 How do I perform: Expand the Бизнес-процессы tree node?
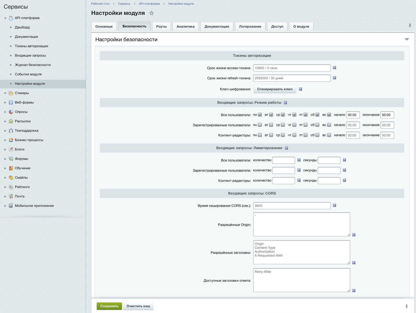[5, 140]
